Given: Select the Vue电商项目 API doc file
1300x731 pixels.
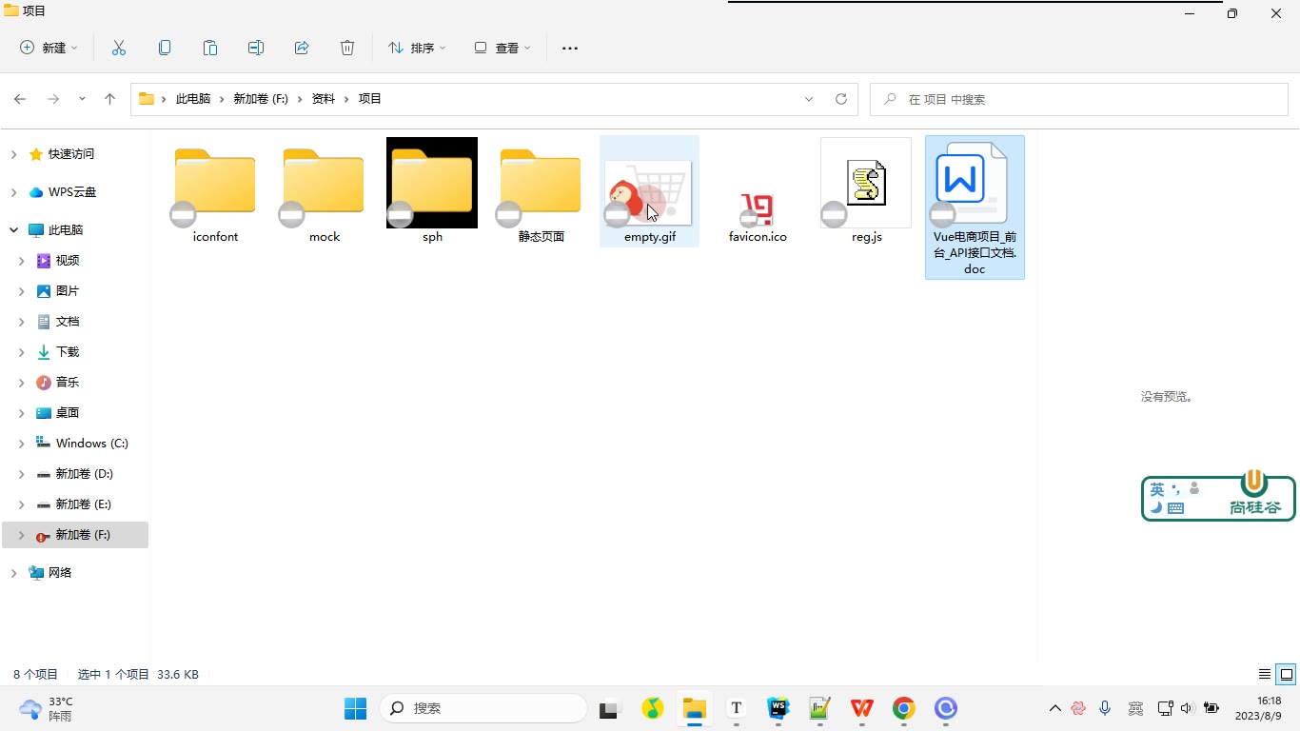Looking at the screenshot, I should coord(975,207).
